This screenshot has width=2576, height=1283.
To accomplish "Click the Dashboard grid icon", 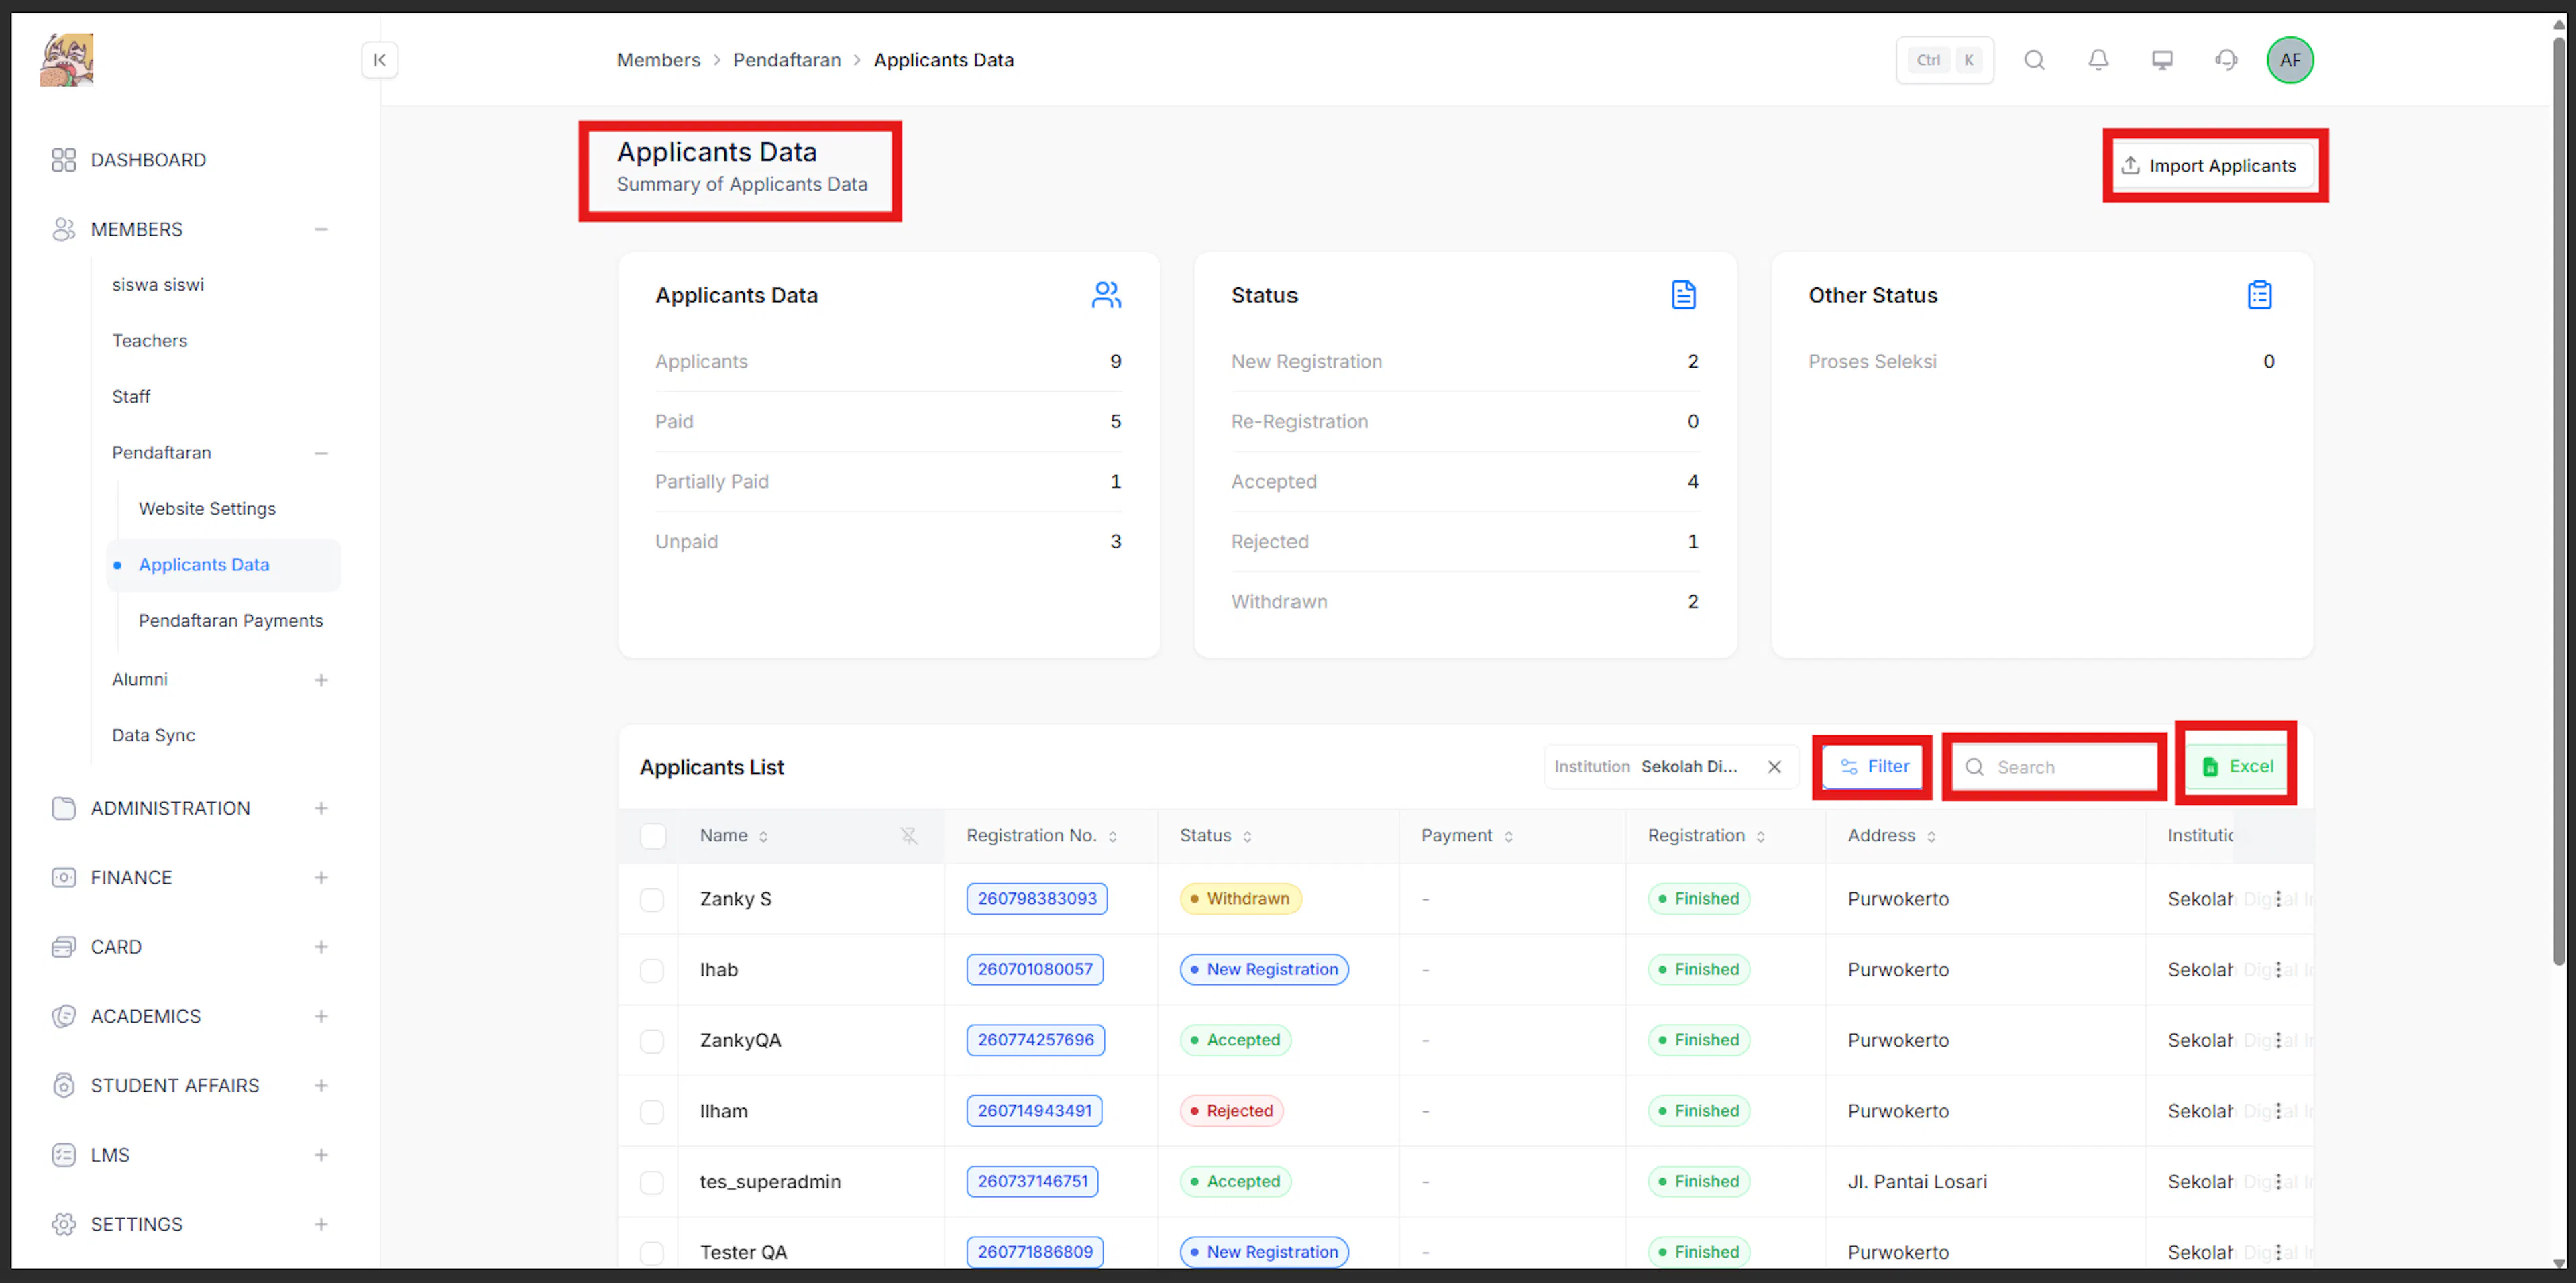I will [x=64, y=160].
